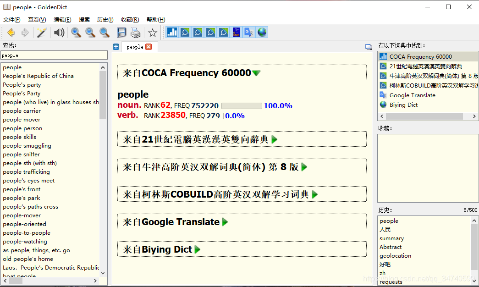The height and width of the screenshot is (287, 479).
Task: Toggle the globe Biying Dict toolbar icon
Action: pos(262,32)
